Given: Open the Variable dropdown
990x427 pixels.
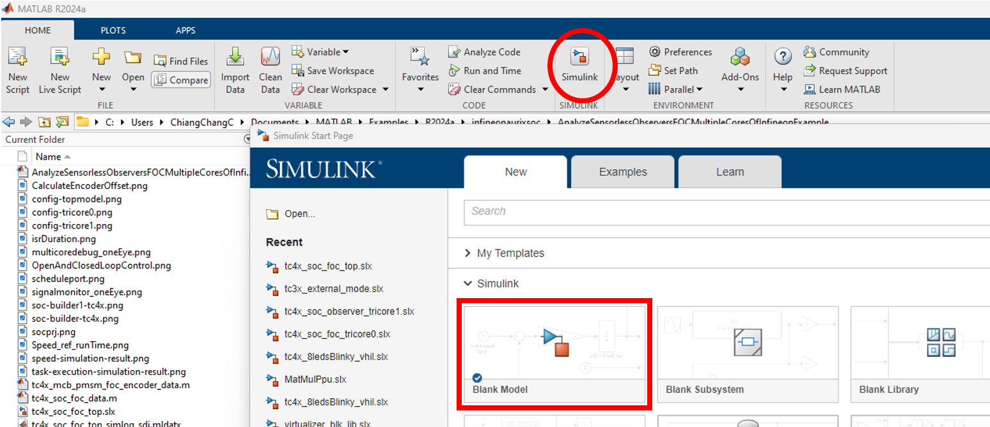Looking at the screenshot, I should point(320,52).
